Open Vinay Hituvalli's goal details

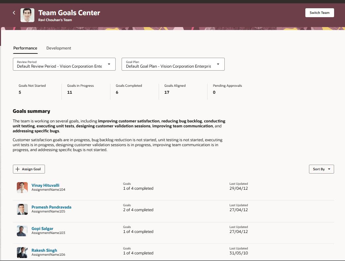45,185
